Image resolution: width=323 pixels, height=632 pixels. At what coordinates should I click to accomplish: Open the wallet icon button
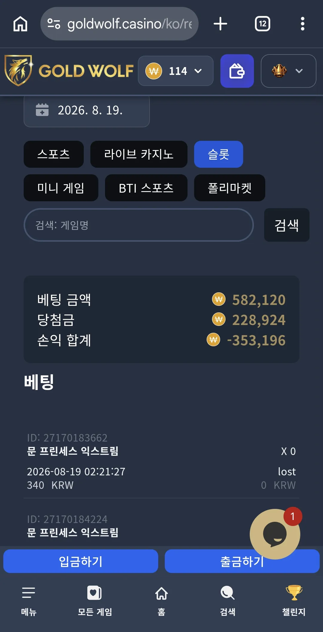pos(237,71)
